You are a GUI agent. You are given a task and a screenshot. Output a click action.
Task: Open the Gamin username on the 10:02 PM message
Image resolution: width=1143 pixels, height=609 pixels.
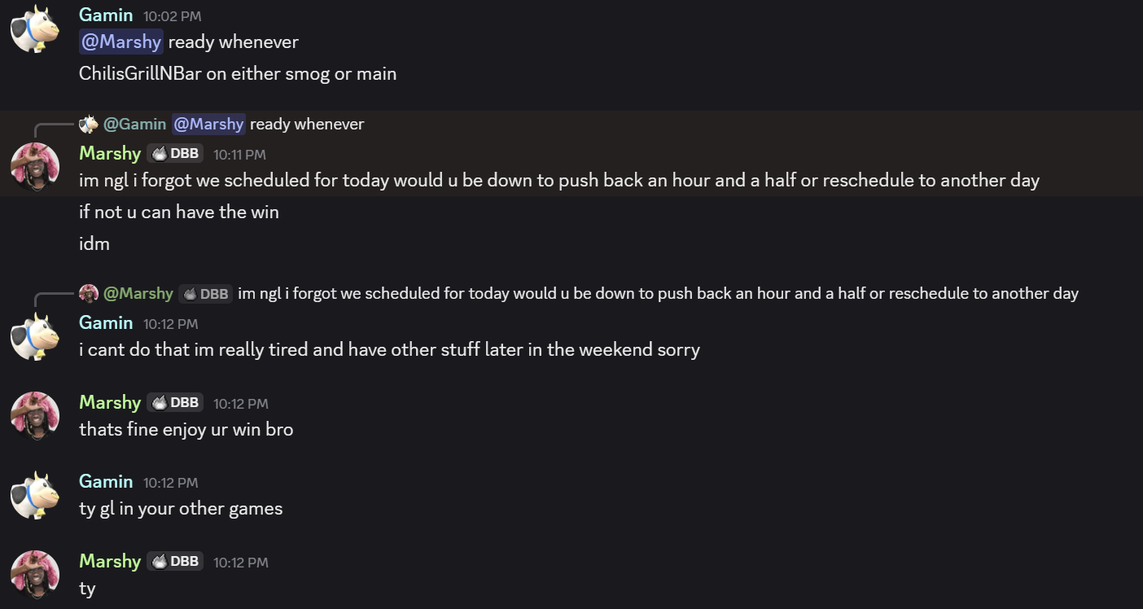coord(106,14)
